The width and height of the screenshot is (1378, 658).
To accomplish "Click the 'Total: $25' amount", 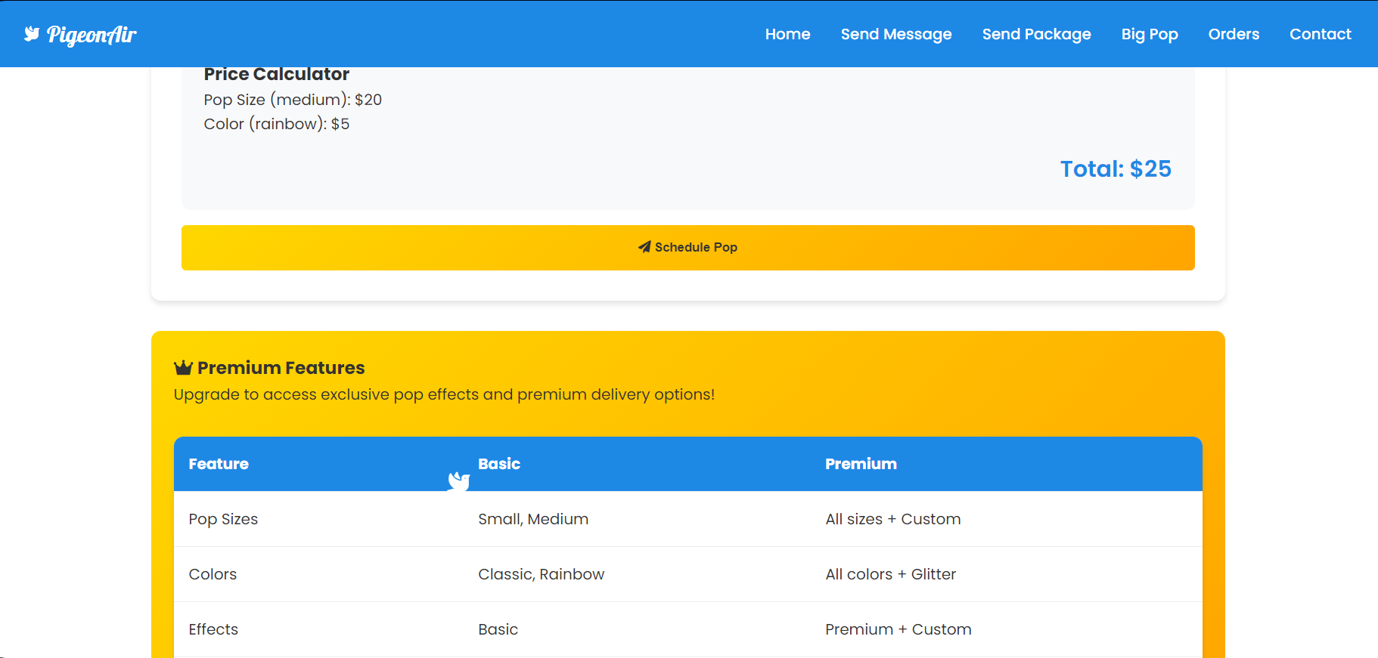I will (1116, 168).
